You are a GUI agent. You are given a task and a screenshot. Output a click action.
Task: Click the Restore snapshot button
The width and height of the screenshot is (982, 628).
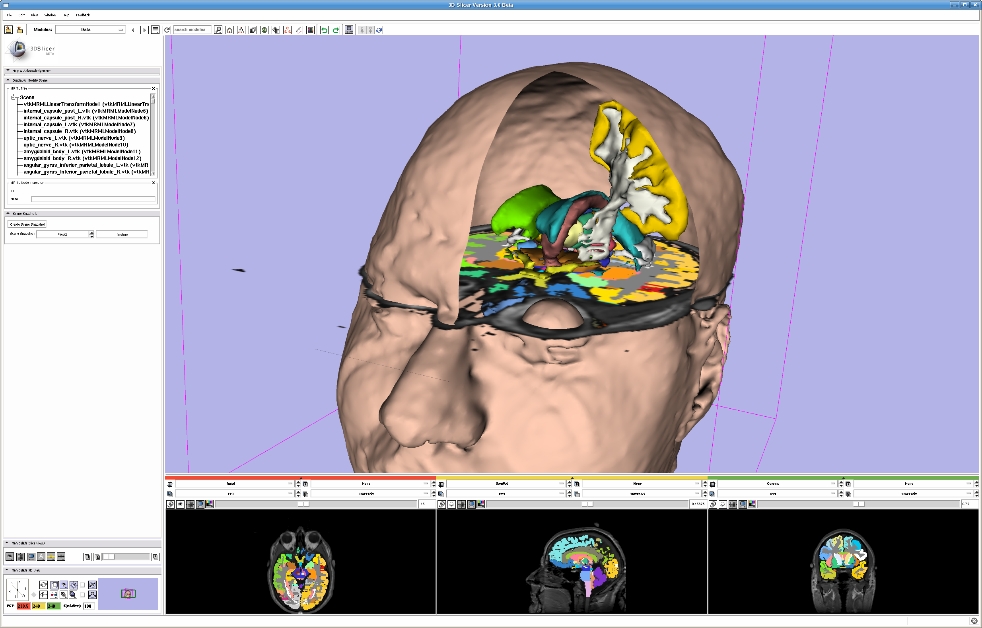click(x=122, y=235)
